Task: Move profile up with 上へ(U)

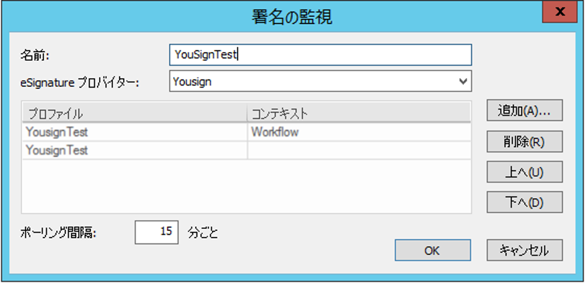Action: [524, 172]
